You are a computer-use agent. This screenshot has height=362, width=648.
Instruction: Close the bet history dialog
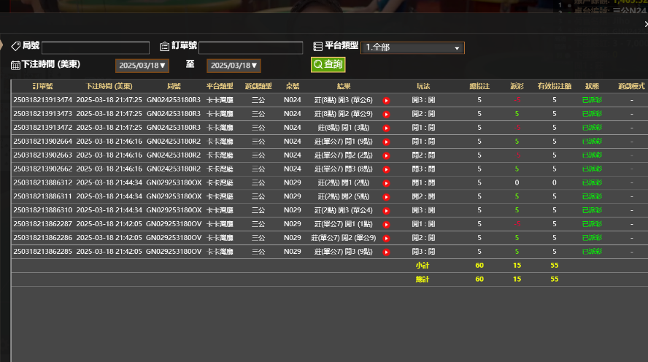(645, 24)
